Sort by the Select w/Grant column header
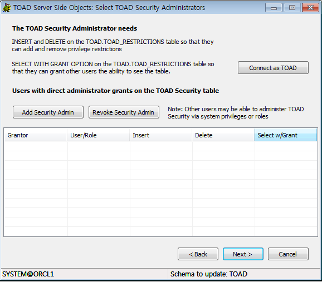Screen dimensions: 322x282 pos(286,135)
